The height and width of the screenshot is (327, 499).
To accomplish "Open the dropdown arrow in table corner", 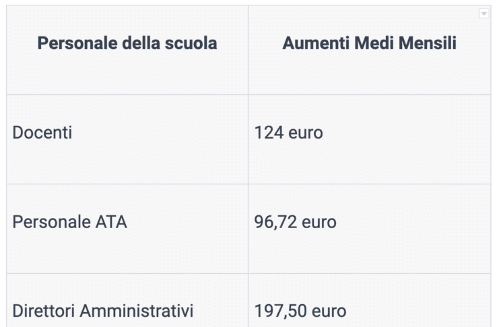I will click(x=484, y=13).
